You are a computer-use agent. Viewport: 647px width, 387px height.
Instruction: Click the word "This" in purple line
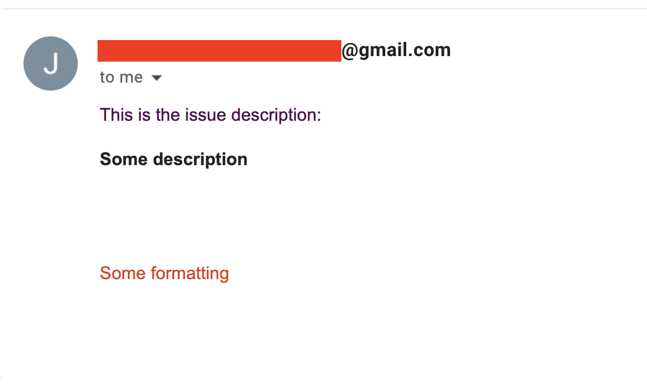[117, 115]
